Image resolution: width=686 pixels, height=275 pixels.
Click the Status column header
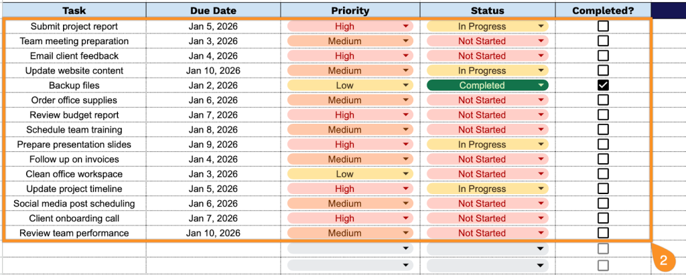[487, 10]
